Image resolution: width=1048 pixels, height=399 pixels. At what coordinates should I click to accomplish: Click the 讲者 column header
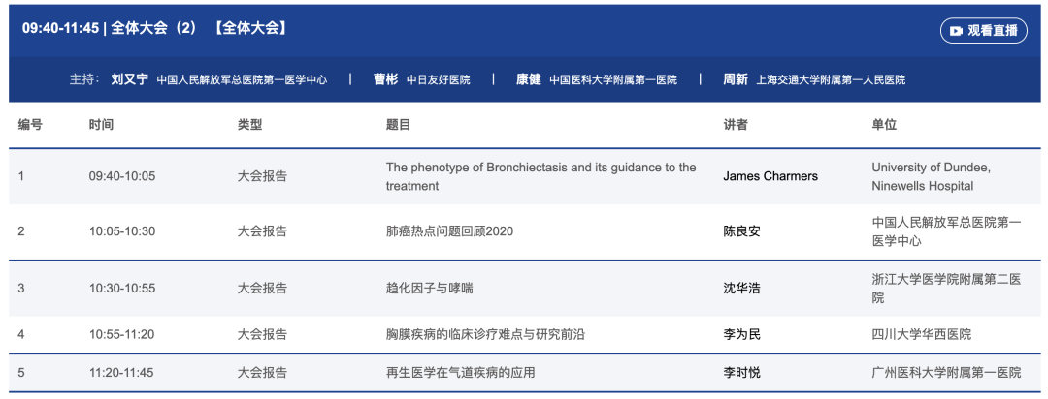736,125
